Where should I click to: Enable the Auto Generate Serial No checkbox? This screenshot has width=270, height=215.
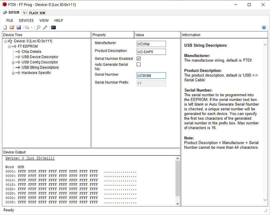(x=139, y=64)
